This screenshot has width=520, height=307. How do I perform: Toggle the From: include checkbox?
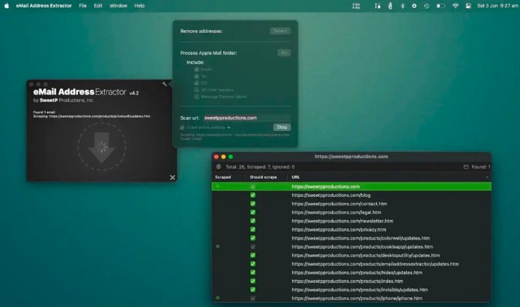pyautogui.click(x=196, y=70)
